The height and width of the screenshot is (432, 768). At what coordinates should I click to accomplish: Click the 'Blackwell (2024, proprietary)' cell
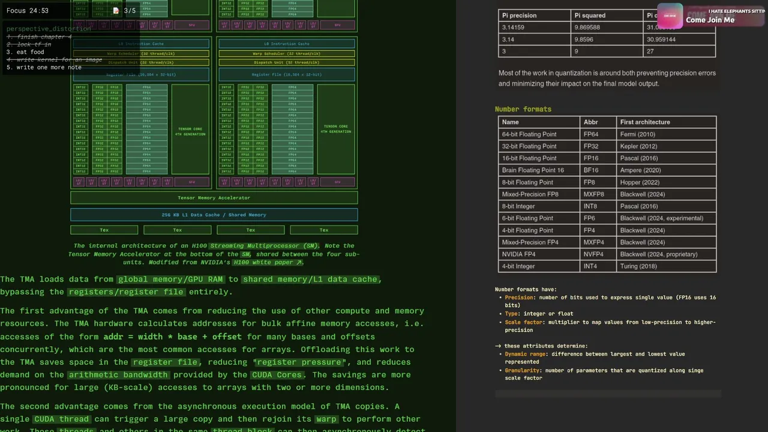667,254
